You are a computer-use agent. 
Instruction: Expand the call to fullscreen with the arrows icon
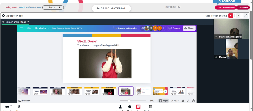[x=246, y=16]
